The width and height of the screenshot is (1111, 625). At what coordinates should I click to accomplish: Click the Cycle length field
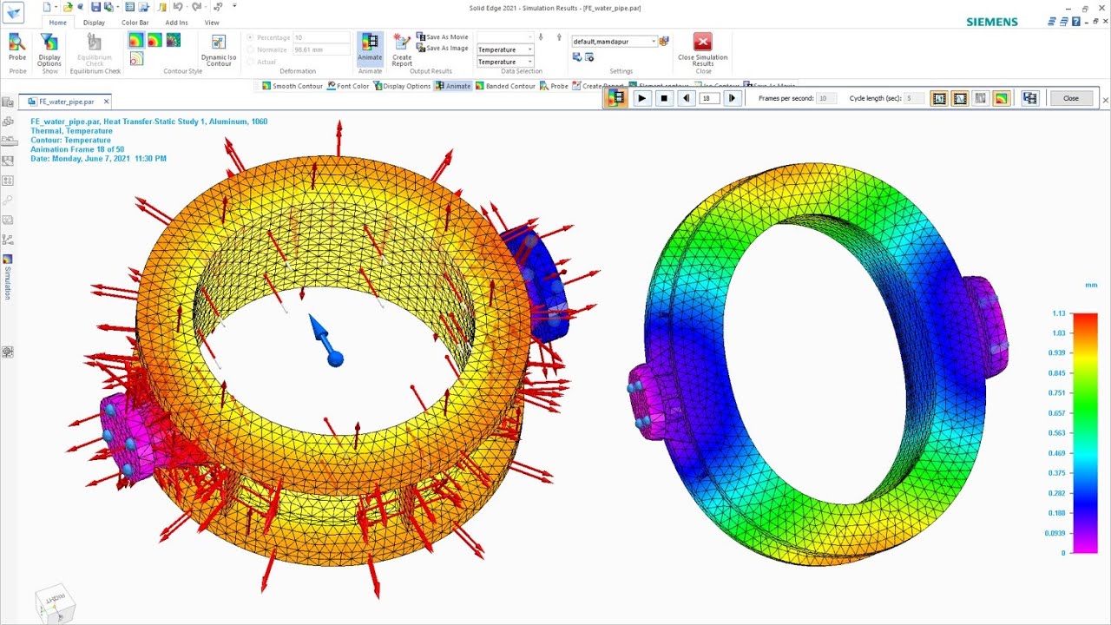[914, 98]
